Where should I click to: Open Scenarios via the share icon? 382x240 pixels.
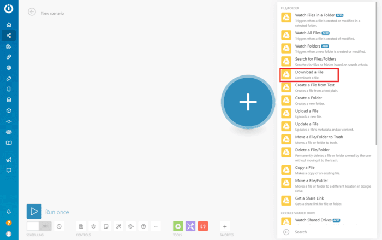point(9,36)
